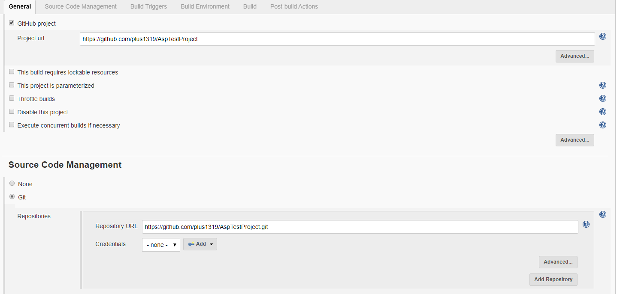Open help for GitHub Project url
The width and height of the screenshot is (629, 294).
[602, 36]
